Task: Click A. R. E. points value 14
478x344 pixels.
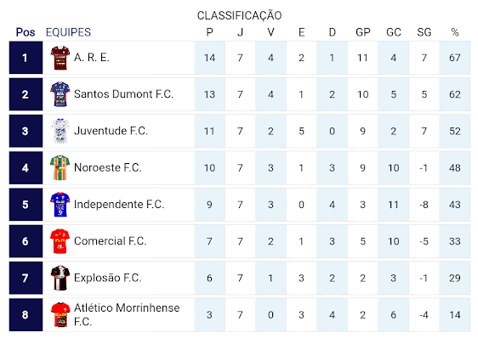Action: 209,58
